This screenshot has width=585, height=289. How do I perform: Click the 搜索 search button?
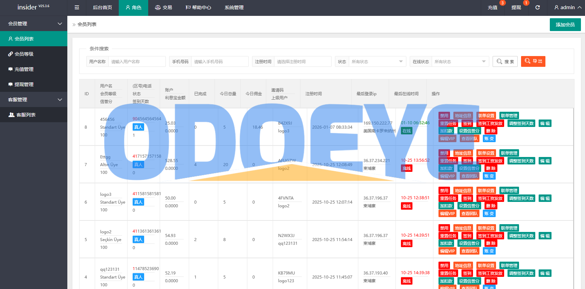click(x=505, y=61)
